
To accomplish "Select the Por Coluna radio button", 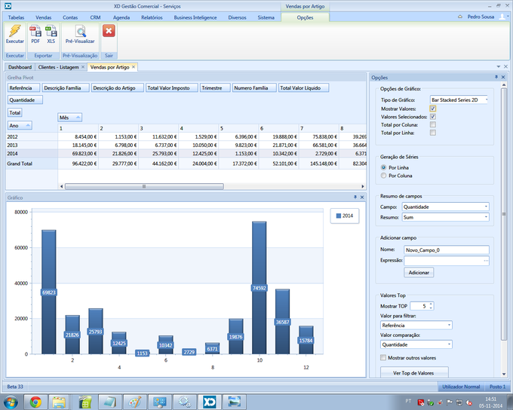I will pos(385,175).
